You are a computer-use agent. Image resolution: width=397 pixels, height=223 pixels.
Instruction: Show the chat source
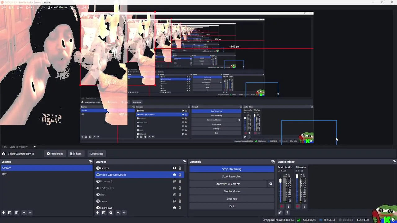174,195
